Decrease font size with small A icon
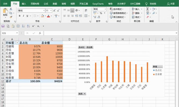The image size is (179, 107). (x=58, y=11)
